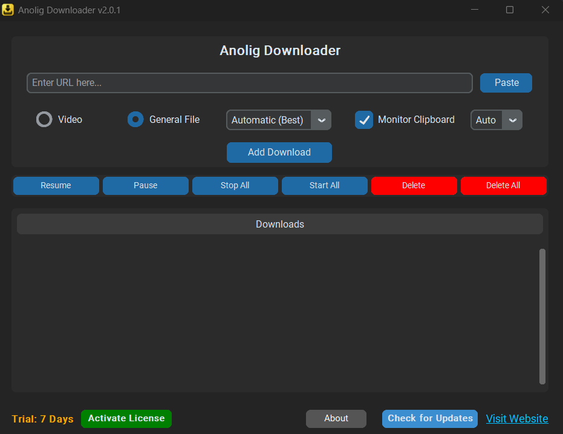
Task: Visit the Anolig website
Action: pyautogui.click(x=516, y=418)
